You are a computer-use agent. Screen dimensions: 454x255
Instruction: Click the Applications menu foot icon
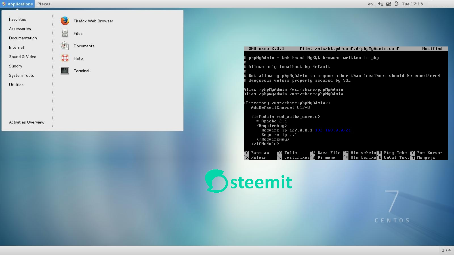click(x=4, y=4)
